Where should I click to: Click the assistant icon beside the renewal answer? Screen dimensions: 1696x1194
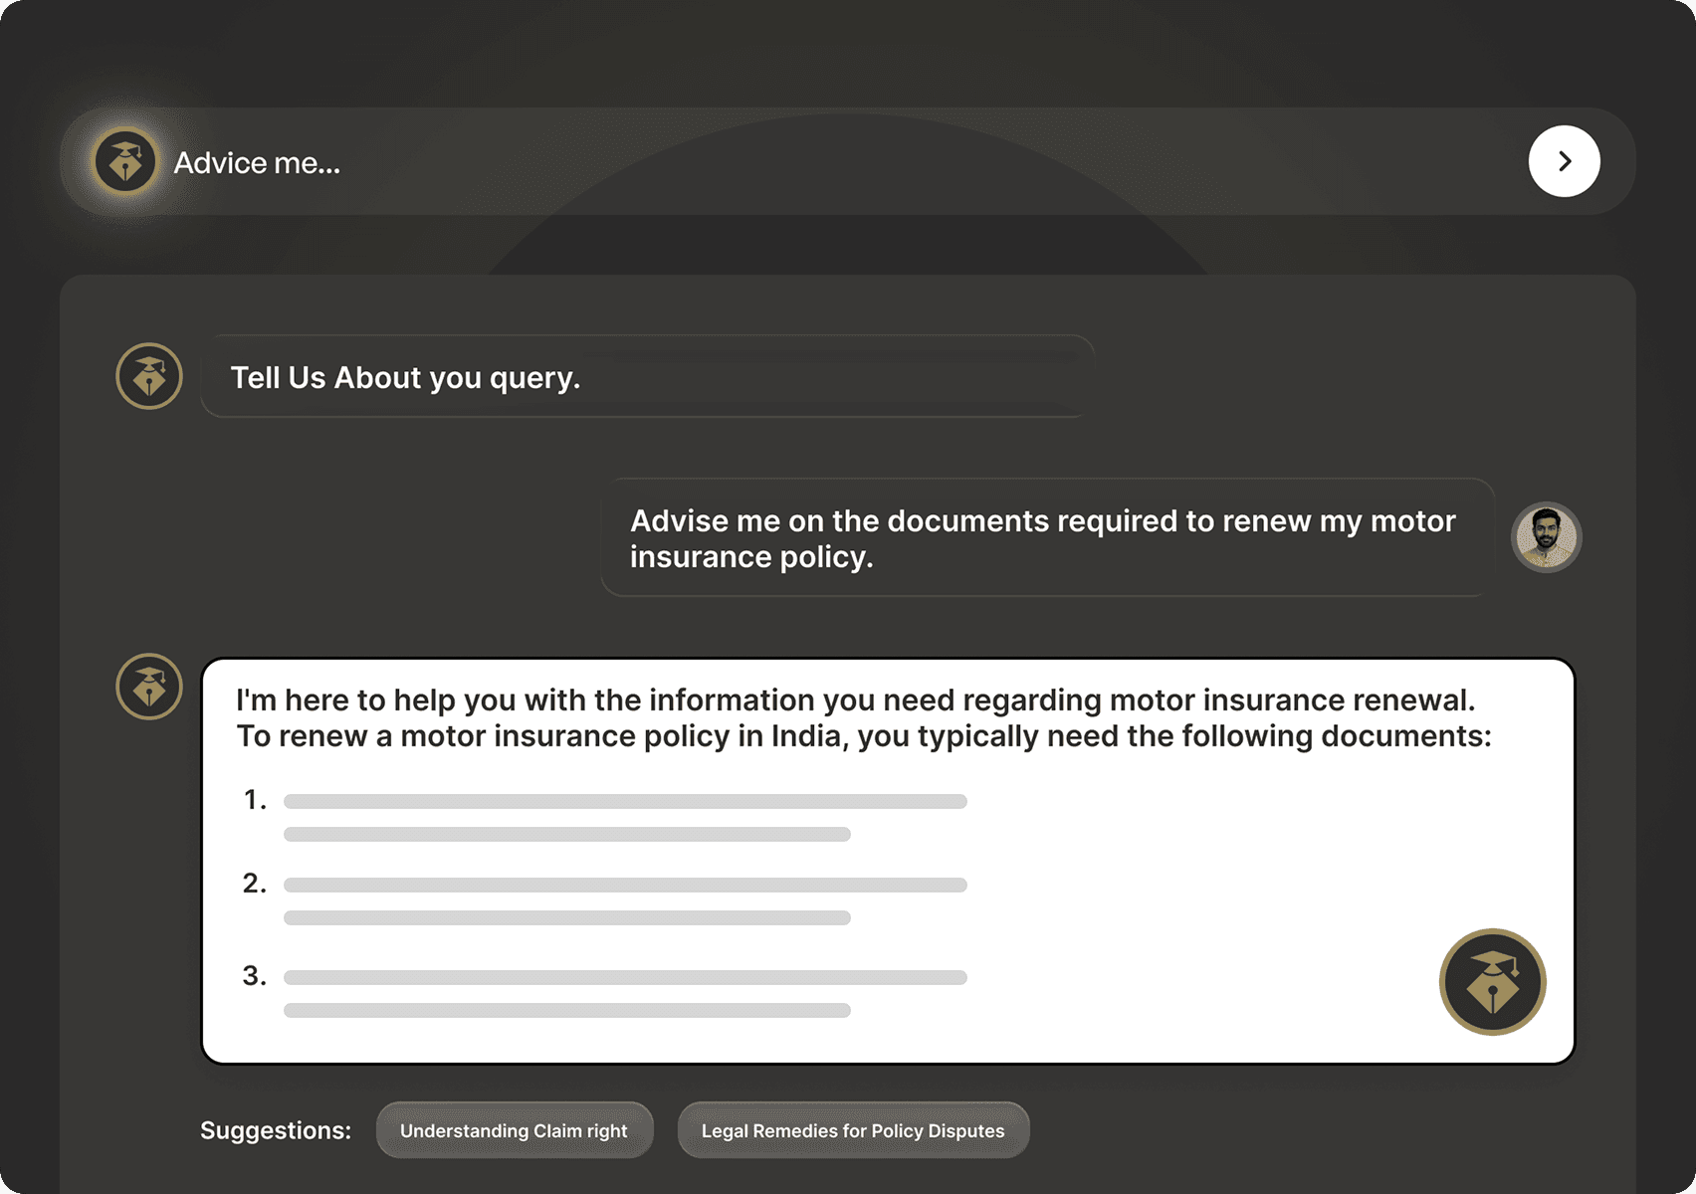tap(148, 687)
